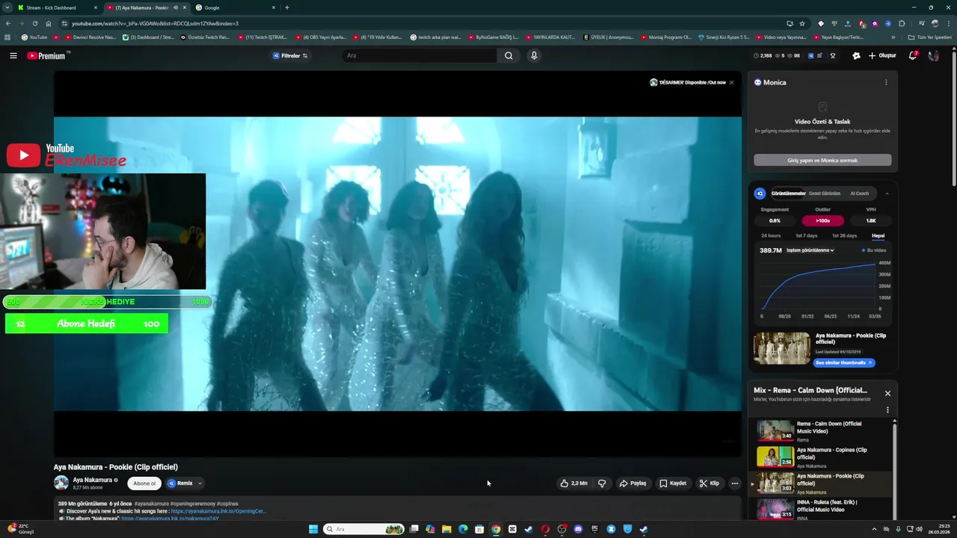The width and height of the screenshot is (957, 538).
Task: Bookmark this page with star icon
Action: [802, 23]
